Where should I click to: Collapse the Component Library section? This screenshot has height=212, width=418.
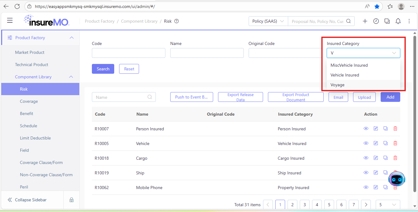coord(71,77)
